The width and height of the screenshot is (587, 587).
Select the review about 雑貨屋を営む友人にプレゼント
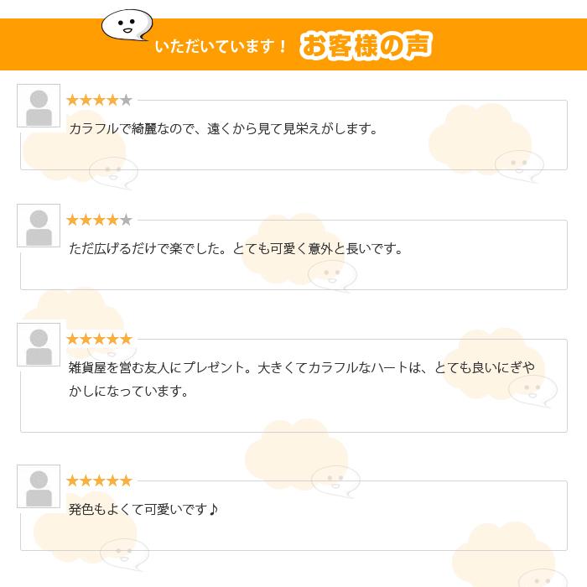301,379
